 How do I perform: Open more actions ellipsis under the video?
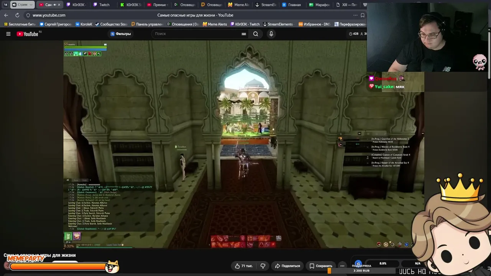coord(342,266)
